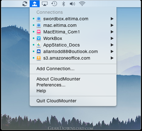
Task: Open the sync arrows menu bar icon
Action: click(25, 4)
